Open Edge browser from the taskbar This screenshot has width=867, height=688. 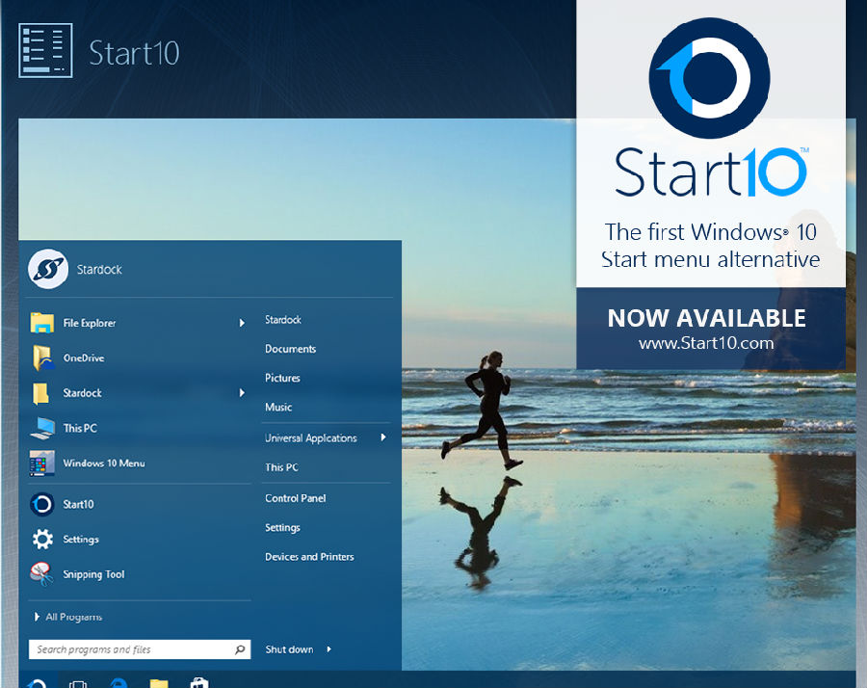tap(118, 683)
